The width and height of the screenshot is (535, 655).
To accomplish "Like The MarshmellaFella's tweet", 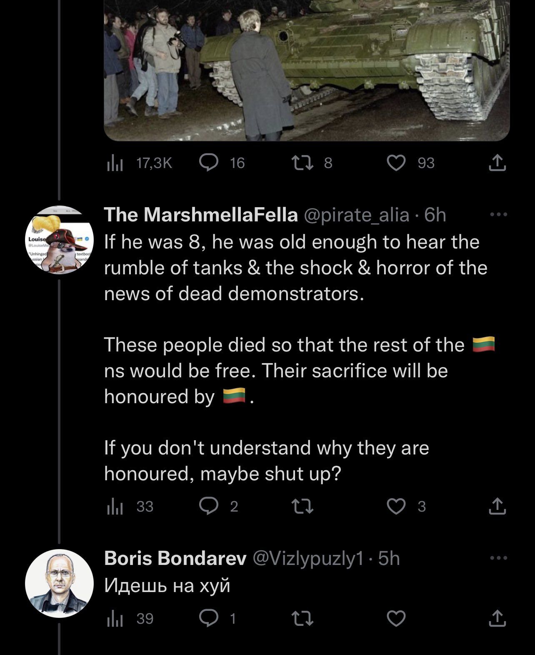I will pos(396,506).
